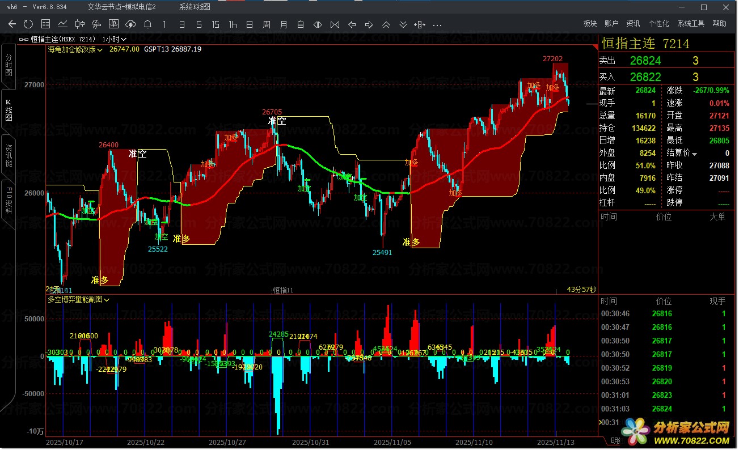Switch to line chart icon
The width and height of the screenshot is (739, 450).
coord(63,24)
